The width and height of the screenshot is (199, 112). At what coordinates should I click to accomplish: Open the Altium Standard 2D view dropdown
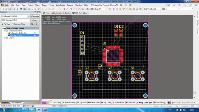106,9
